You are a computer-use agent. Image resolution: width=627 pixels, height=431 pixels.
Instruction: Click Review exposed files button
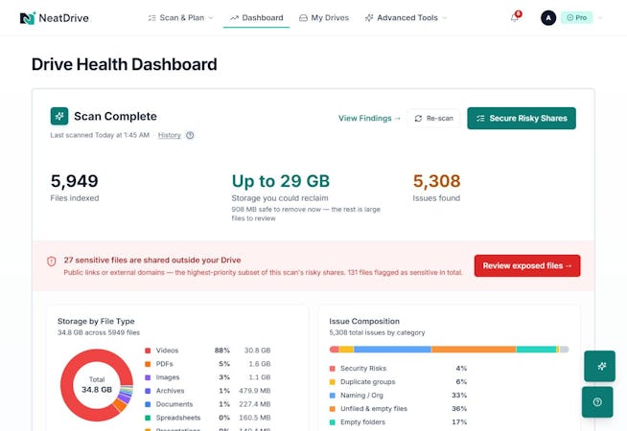tap(527, 265)
